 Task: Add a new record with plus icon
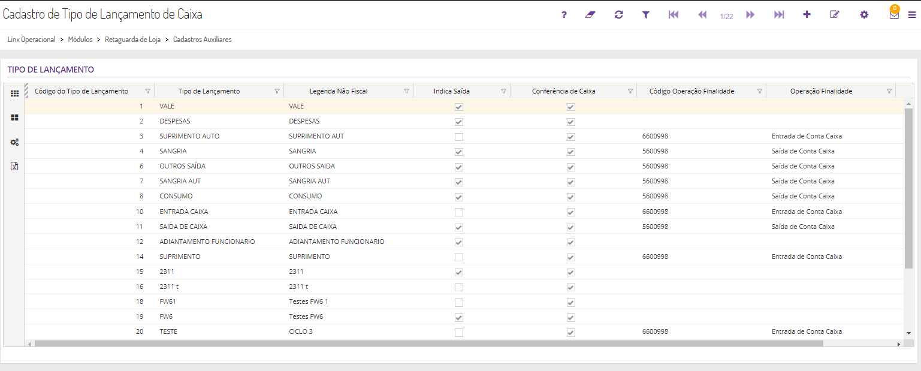[807, 15]
